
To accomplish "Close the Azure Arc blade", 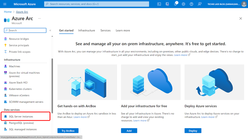I will click(x=241, y=19).
